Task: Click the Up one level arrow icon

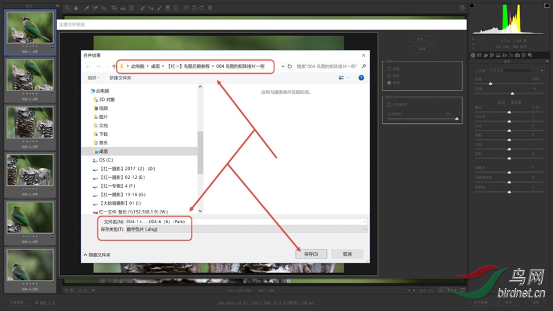Action: pos(113,66)
